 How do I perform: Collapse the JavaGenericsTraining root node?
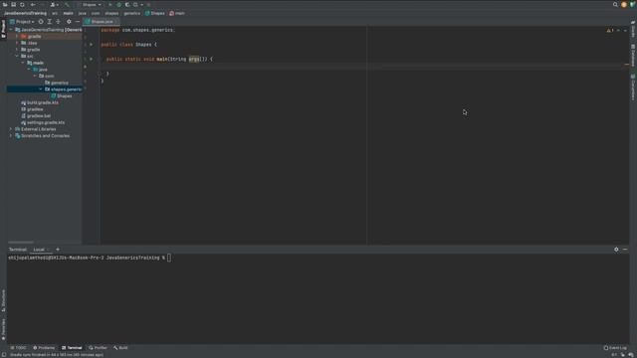pos(11,30)
